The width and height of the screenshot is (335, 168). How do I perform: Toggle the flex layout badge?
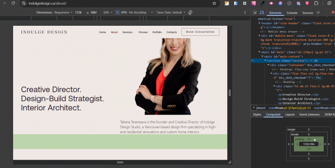pos(318,78)
